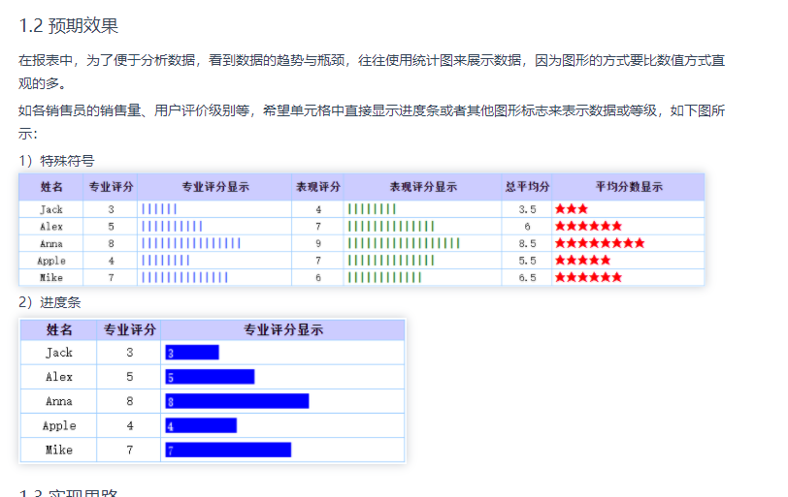Screen dimensions: 788x497
Task: Click Jack's green tick-mark performance bar
Action: (x=372, y=209)
